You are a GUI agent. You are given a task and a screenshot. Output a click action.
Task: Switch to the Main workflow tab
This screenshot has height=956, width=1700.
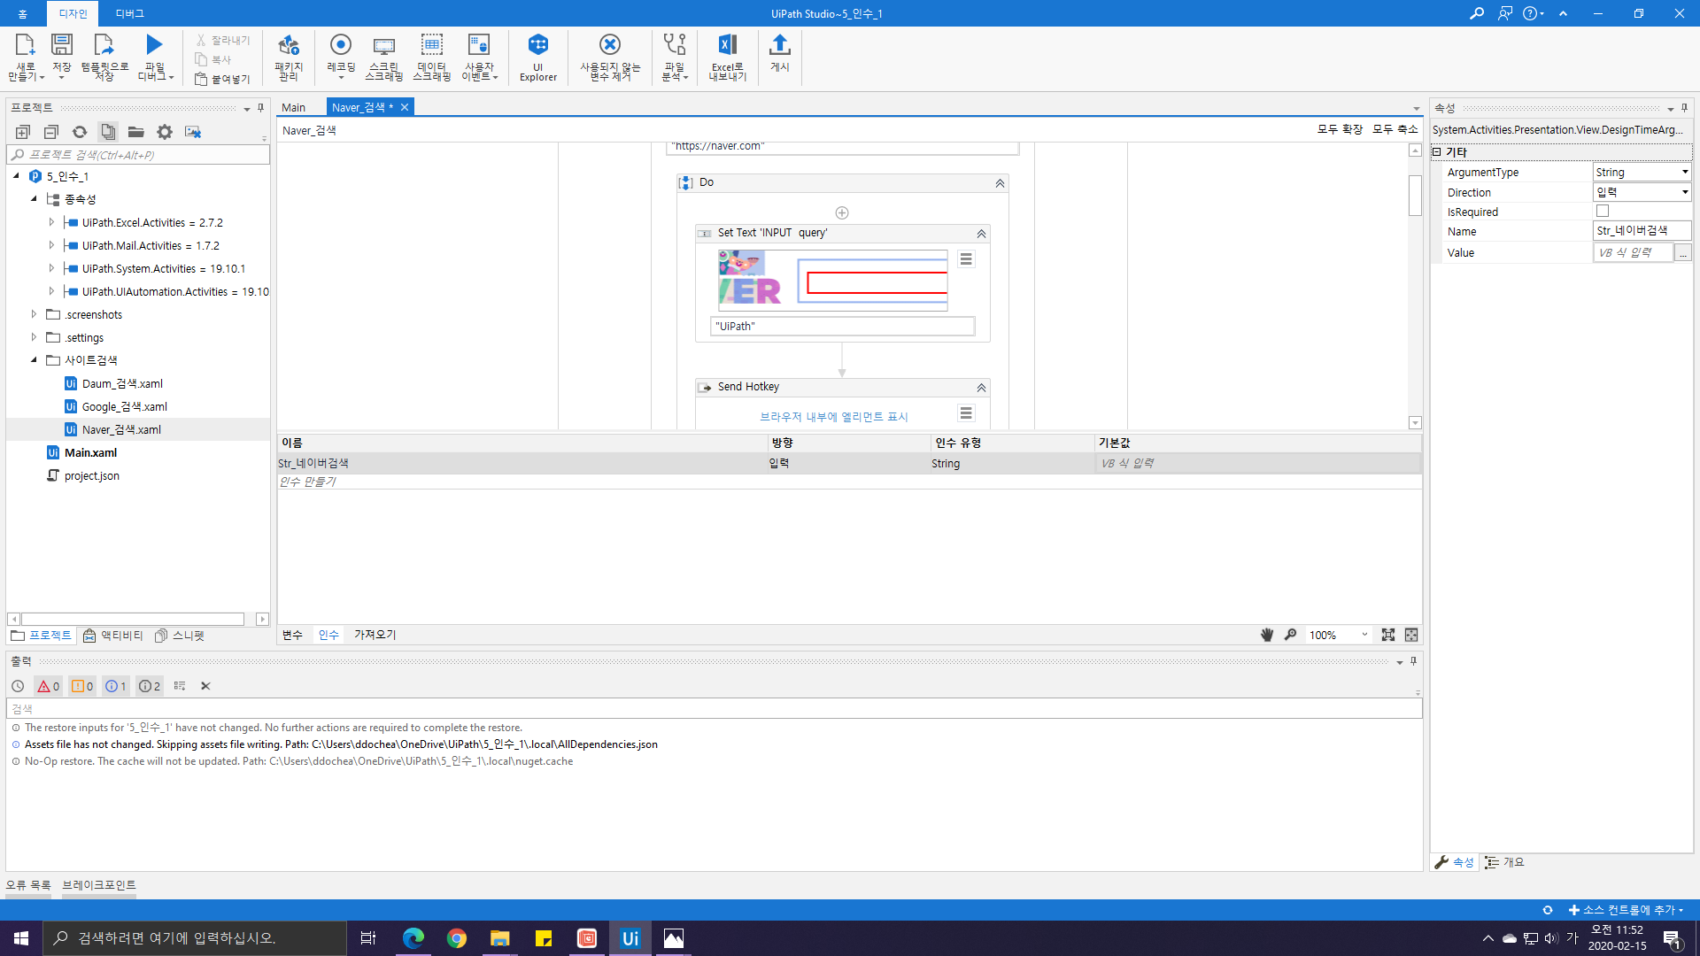[x=293, y=107]
